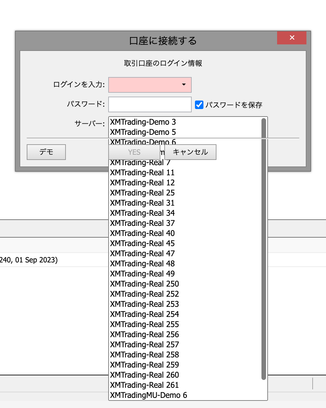The width and height of the screenshot is (326, 408).
Task: Select XMTrading-Demo 3 server
Action: click(x=185, y=122)
